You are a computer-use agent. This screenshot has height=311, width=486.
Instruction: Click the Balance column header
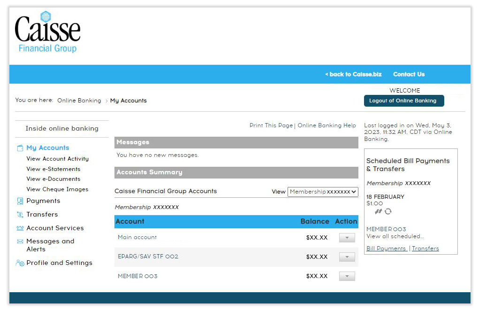(x=315, y=222)
